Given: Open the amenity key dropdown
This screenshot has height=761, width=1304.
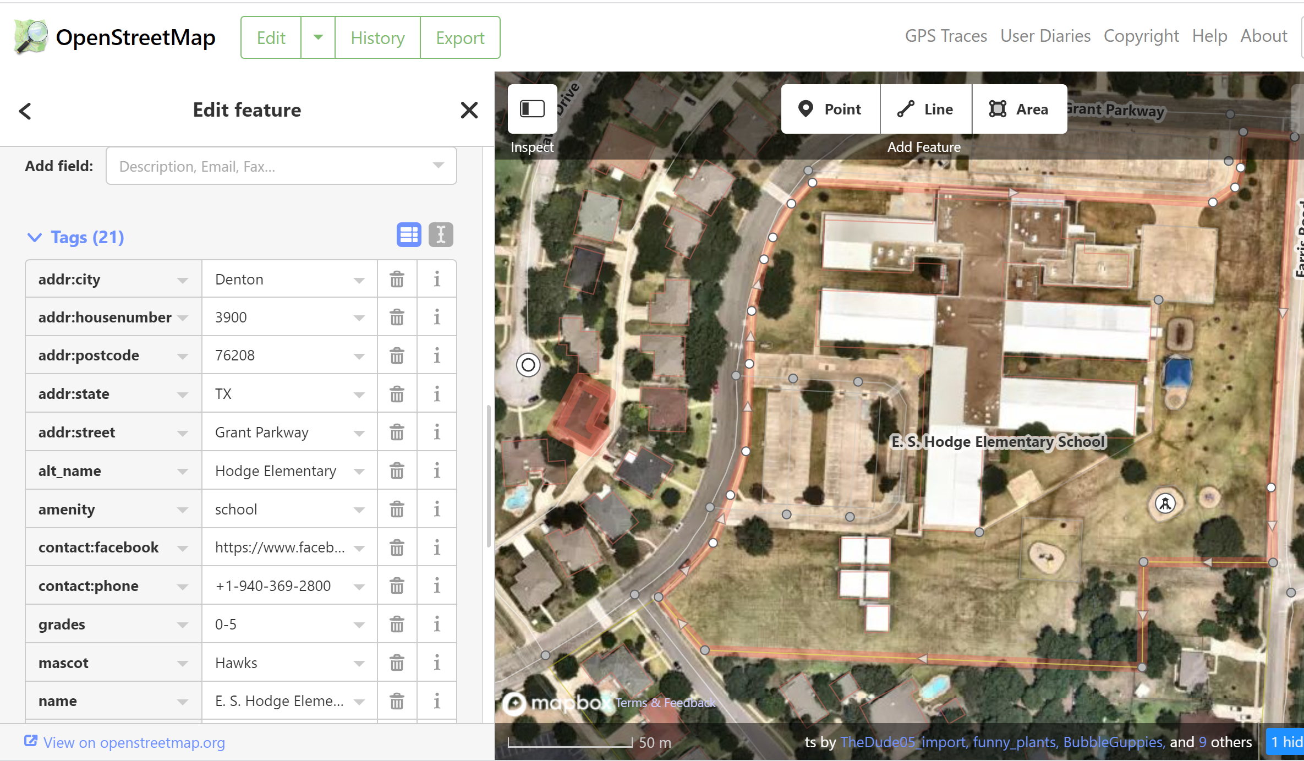Looking at the screenshot, I should (x=183, y=510).
